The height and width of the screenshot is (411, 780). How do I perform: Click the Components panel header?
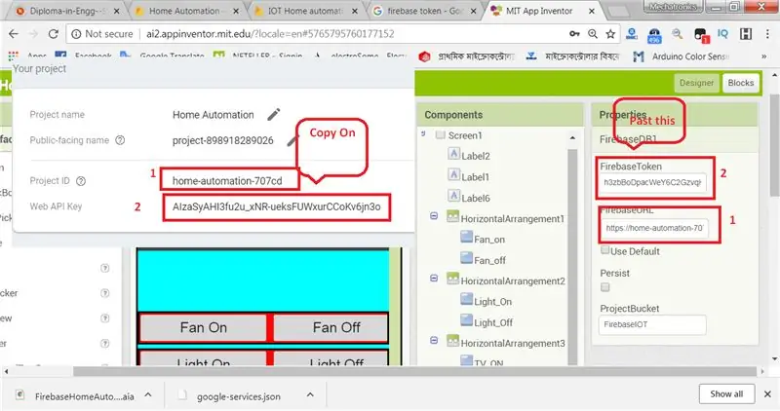point(499,115)
